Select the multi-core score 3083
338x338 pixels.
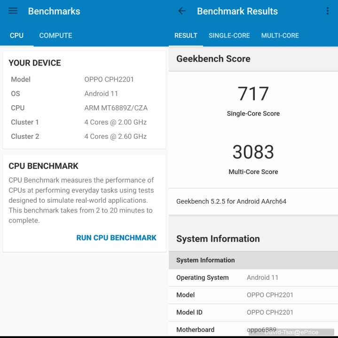[253, 152]
